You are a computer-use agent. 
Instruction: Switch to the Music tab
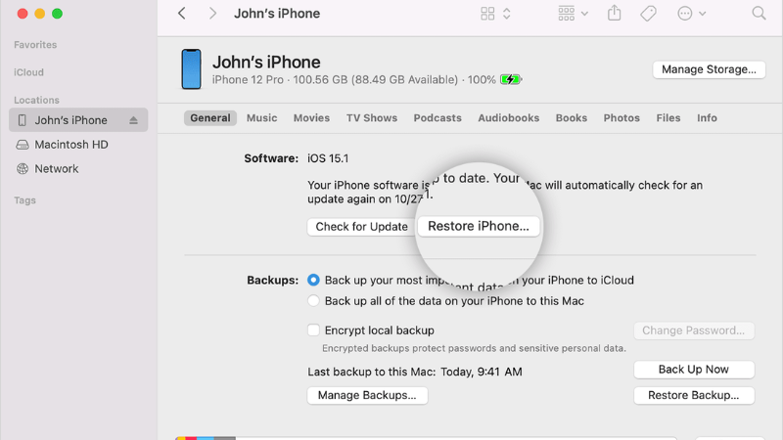point(261,118)
